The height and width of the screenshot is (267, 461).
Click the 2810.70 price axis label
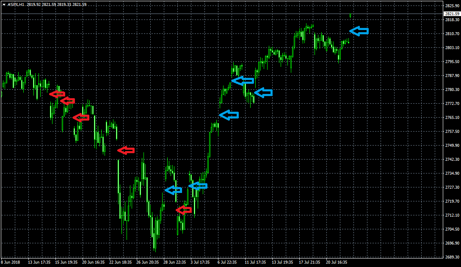click(x=452, y=34)
